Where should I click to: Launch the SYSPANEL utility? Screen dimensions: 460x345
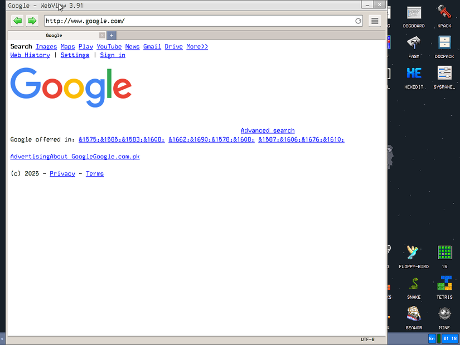click(x=444, y=74)
